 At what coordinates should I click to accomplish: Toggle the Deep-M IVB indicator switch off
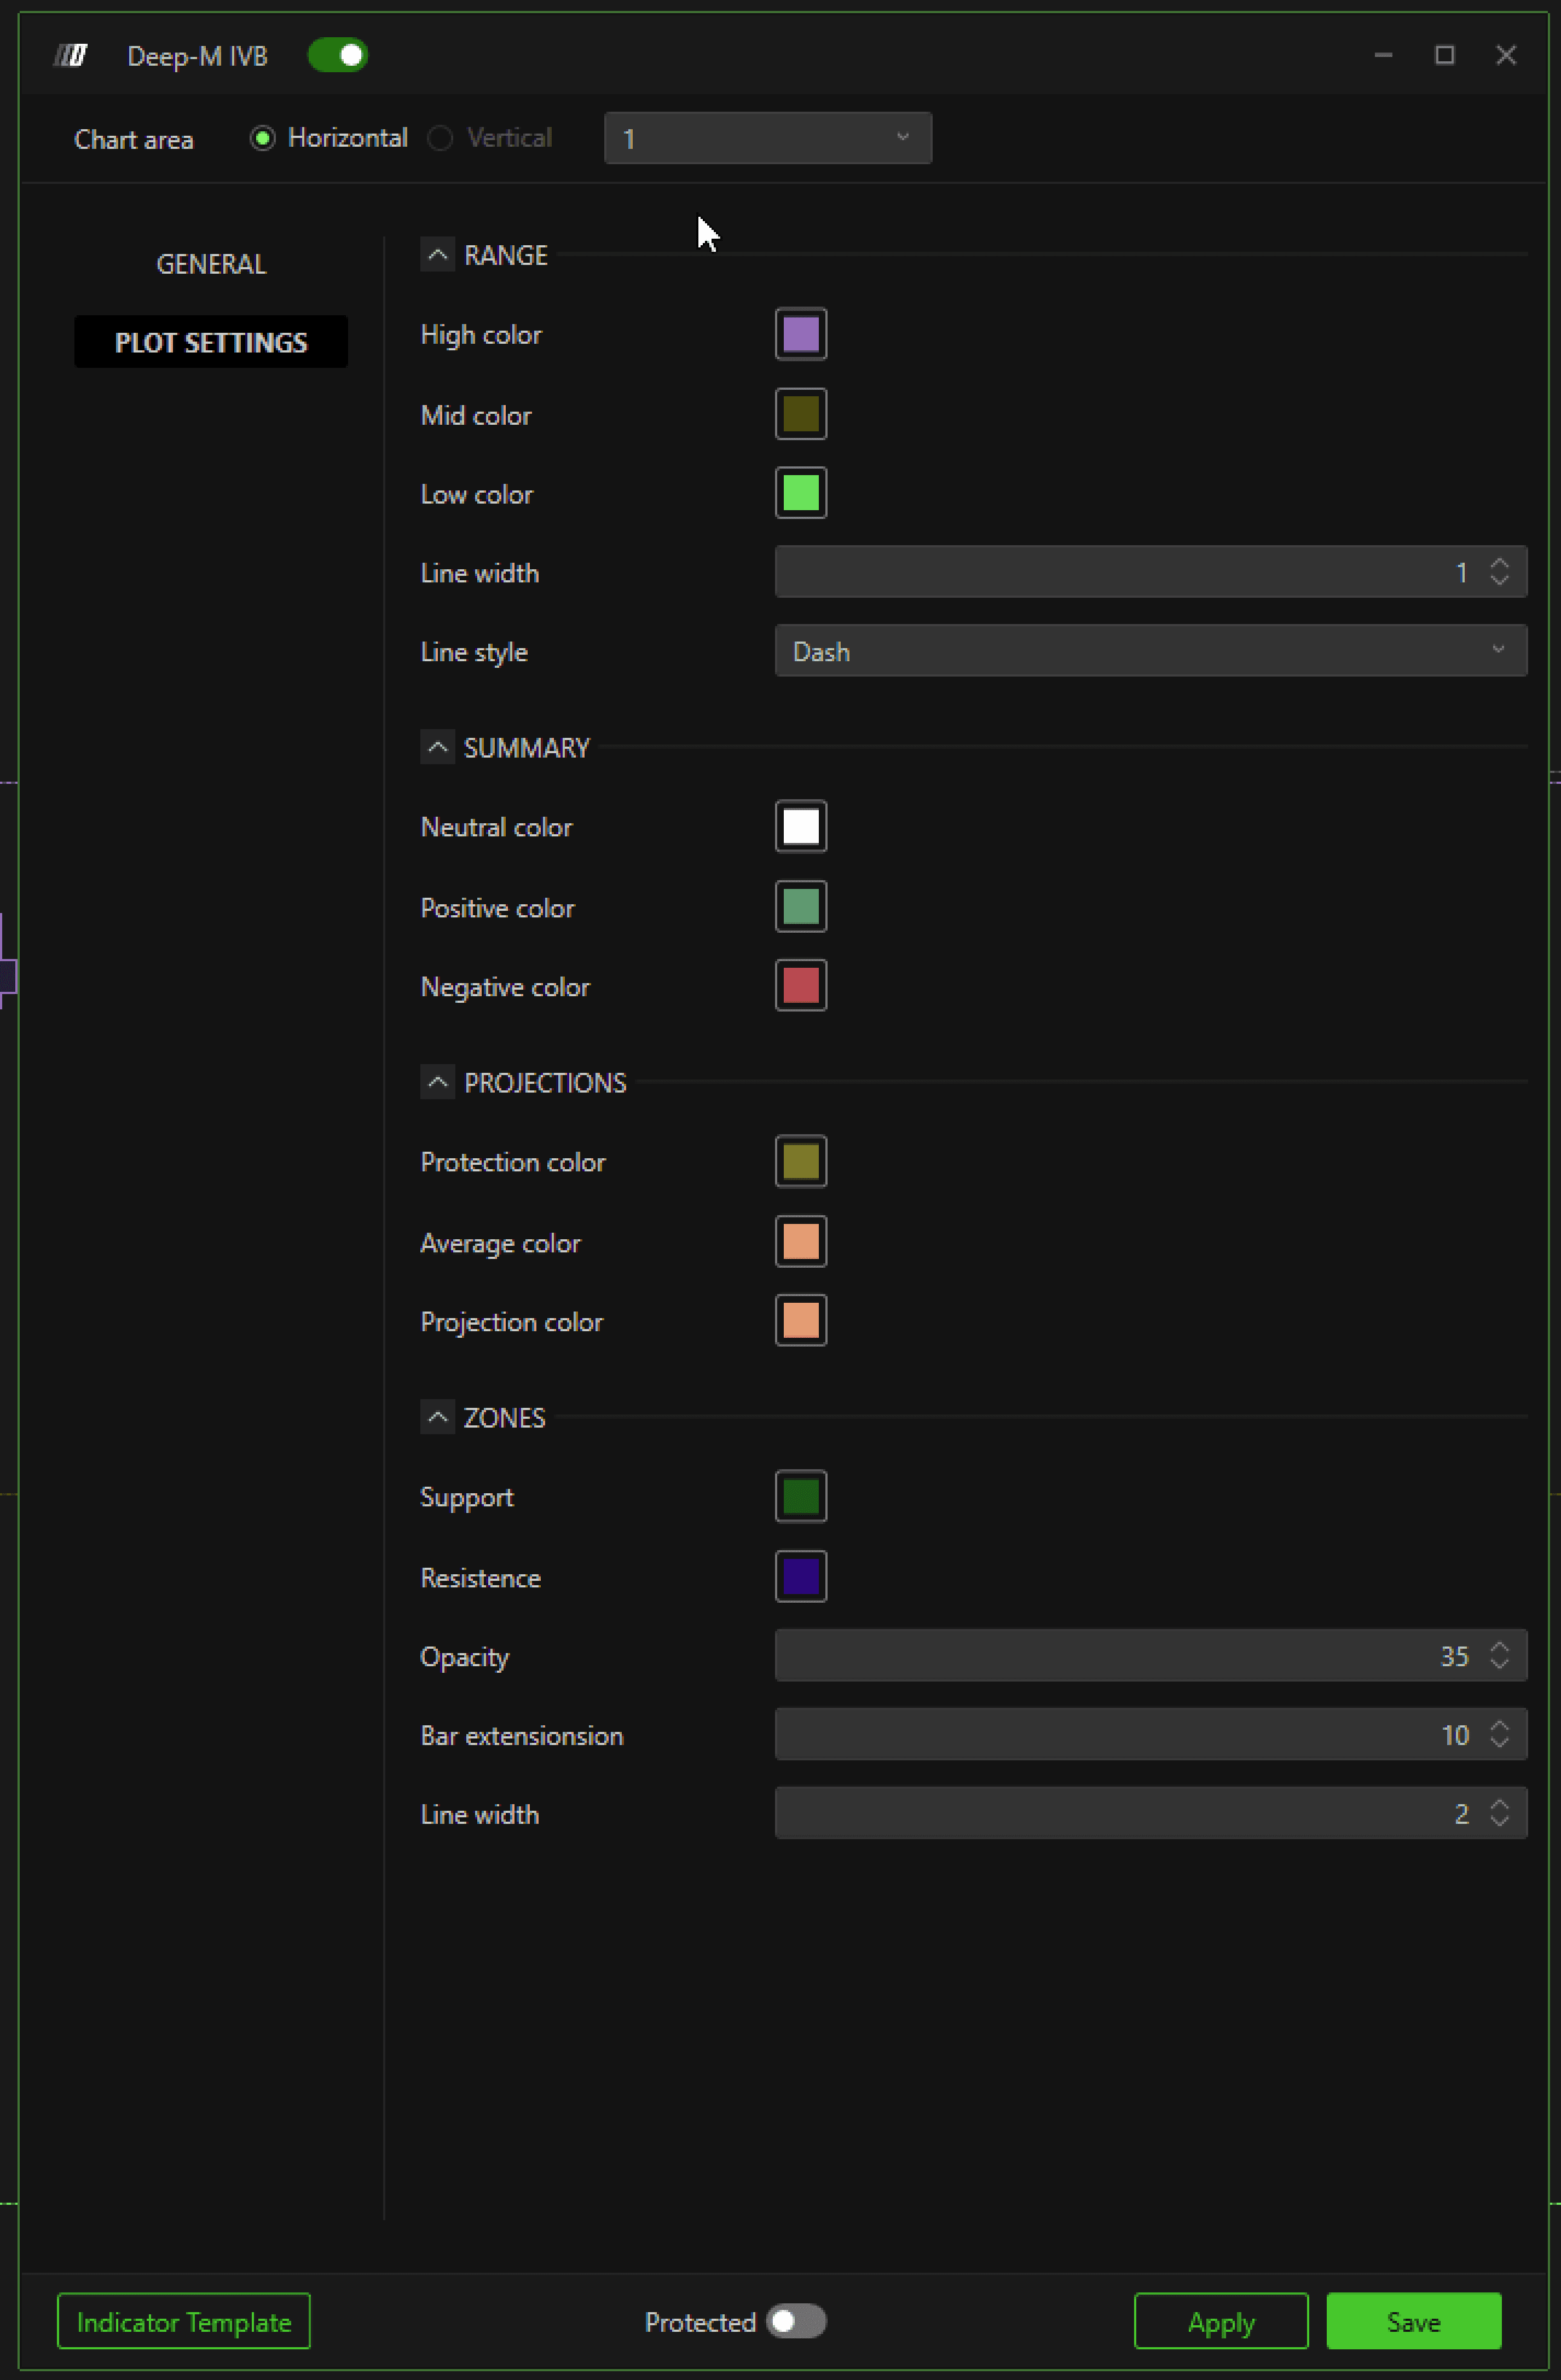click(x=338, y=55)
